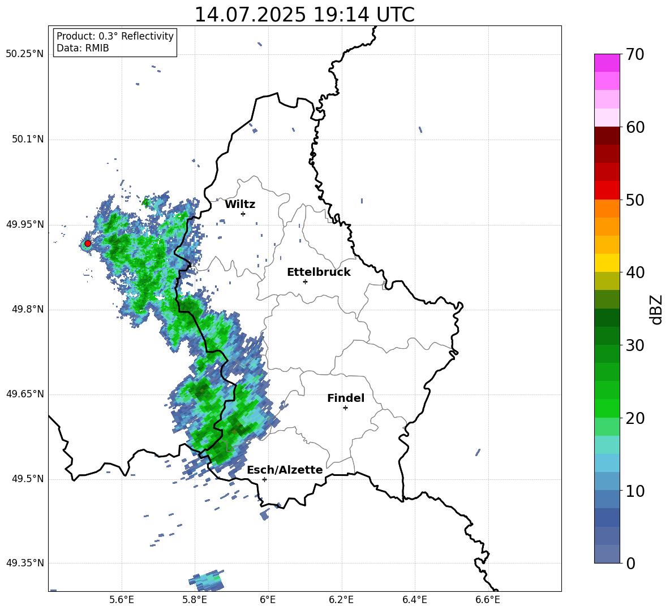Click the 70 value on colorbar
Viewport: 670px width, 611px height.
[635, 55]
